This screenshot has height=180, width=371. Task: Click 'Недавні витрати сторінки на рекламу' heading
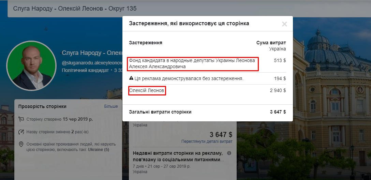coord(178,156)
